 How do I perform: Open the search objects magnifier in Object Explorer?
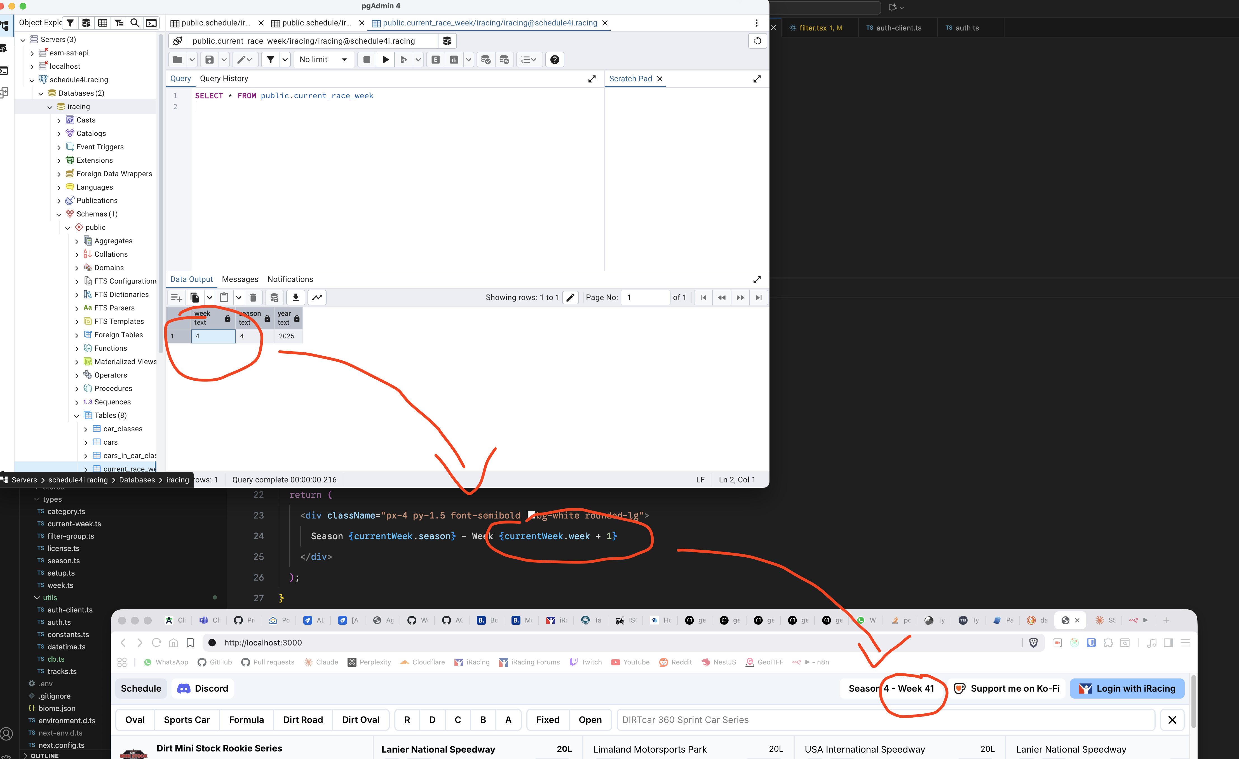point(135,23)
